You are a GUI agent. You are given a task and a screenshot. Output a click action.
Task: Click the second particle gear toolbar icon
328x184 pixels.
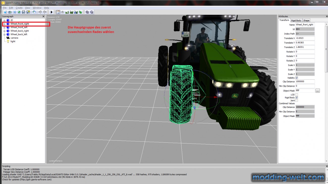(x=92, y=12)
